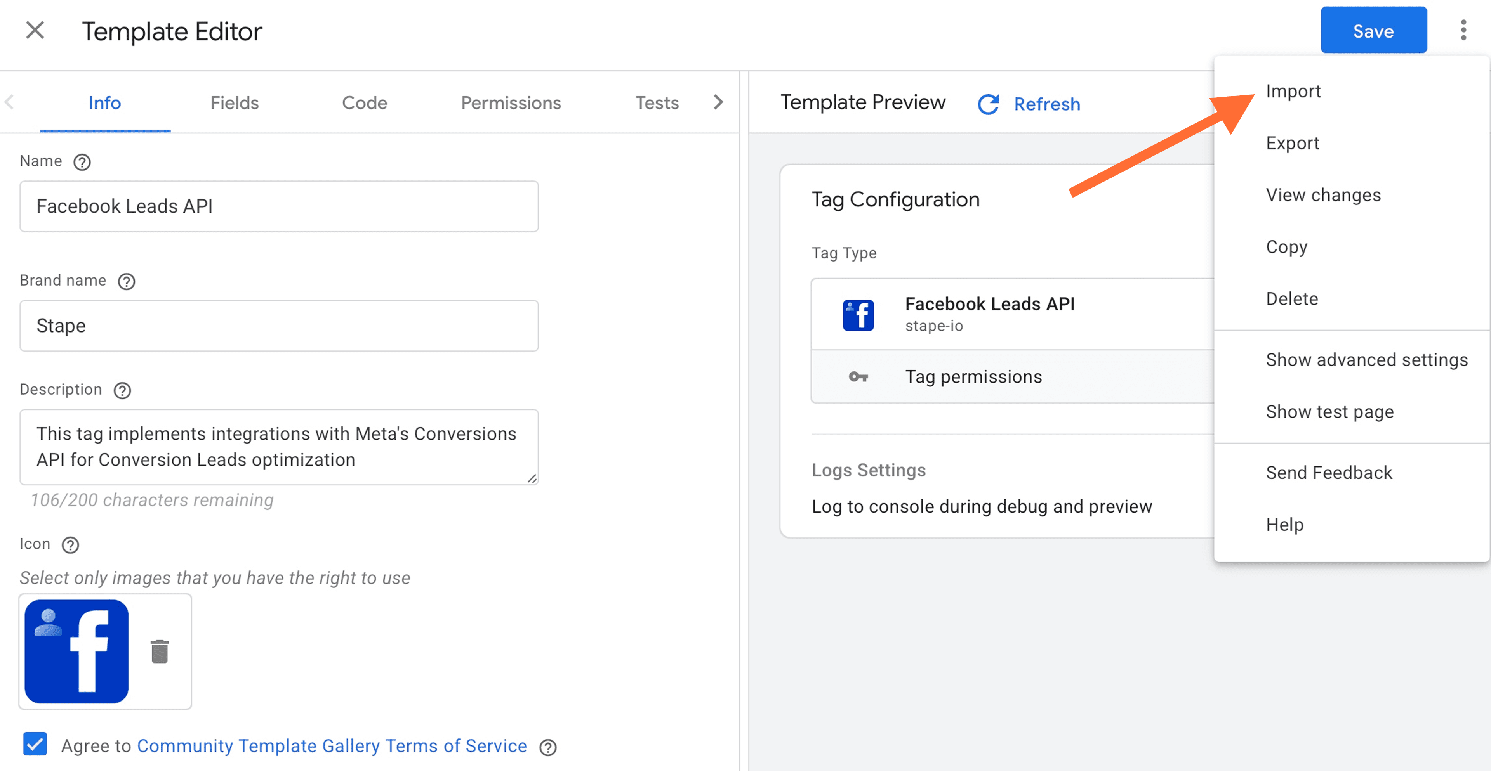This screenshot has width=1491, height=771.
Task: Switch to the Code tab
Action: pyautogui.click(x=365, y=102)
